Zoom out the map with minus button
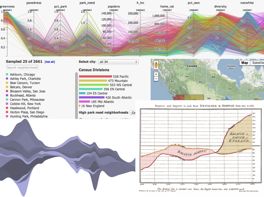The image size is (264, 197). (156, 79)
